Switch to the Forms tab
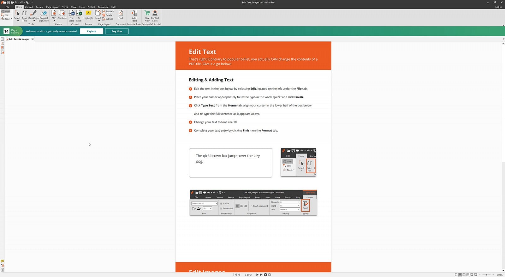This screenshot has width=505, height=277. 65,7
